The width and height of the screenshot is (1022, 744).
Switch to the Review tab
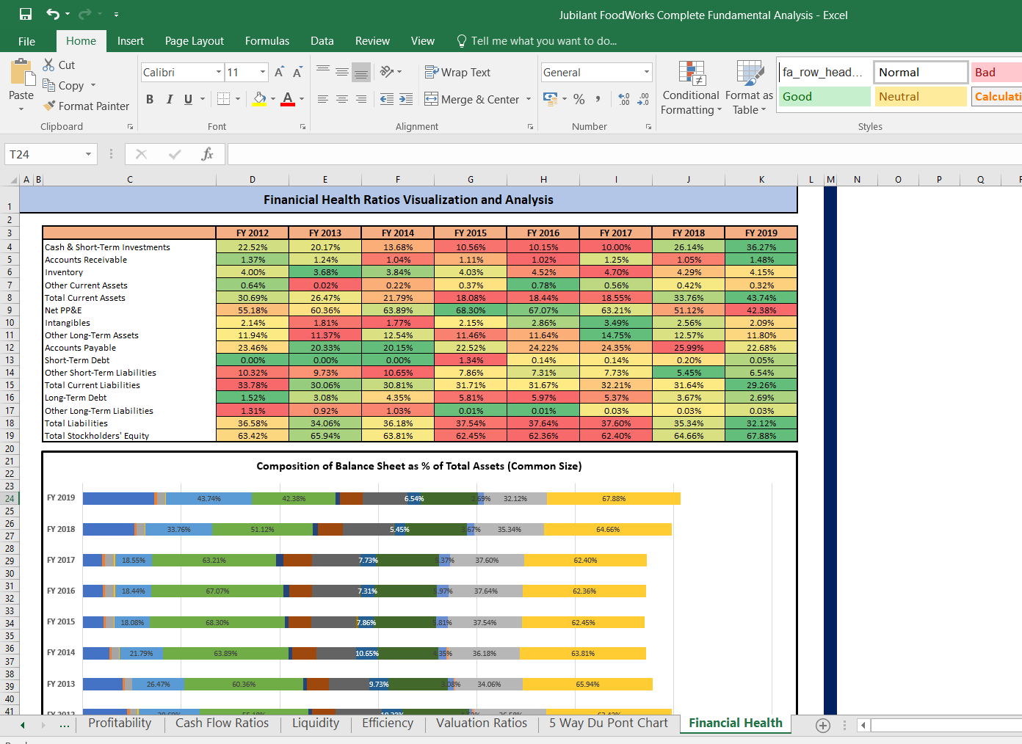point(372,41)
